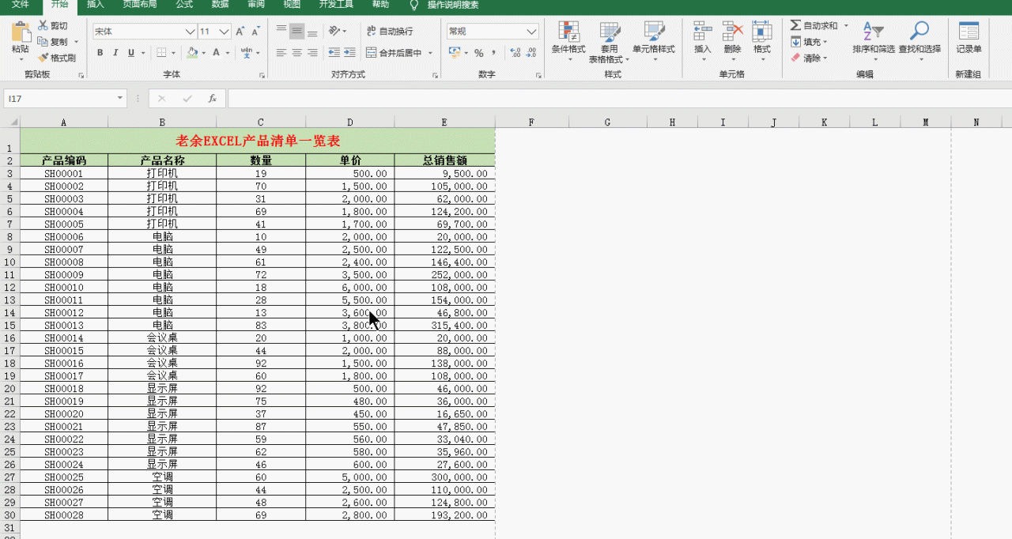Apply fill color with the paint bucket
The image size is (1012, 539).
[x=192, y=53]
